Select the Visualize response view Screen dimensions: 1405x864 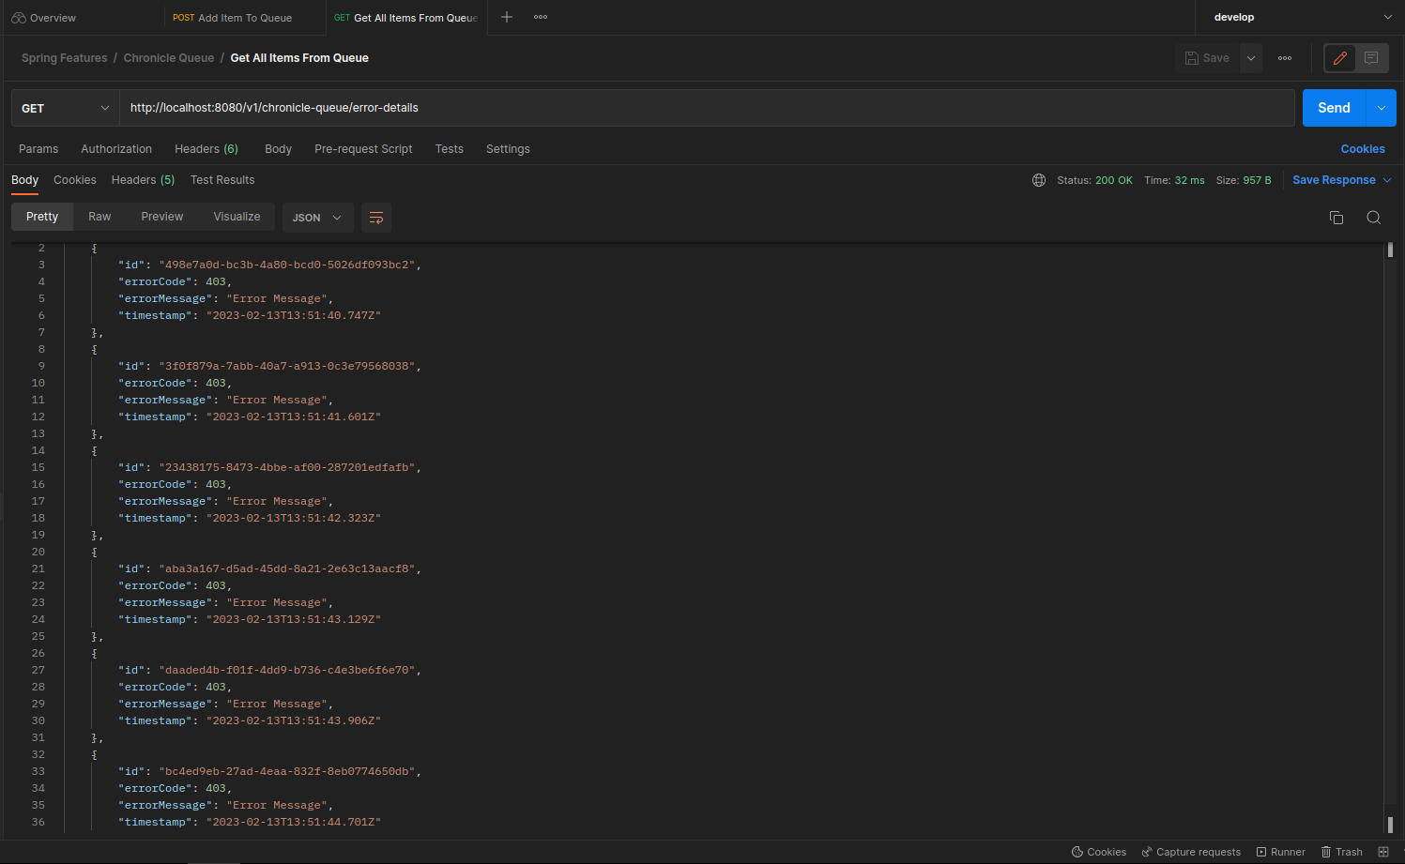tap(237, 217)
